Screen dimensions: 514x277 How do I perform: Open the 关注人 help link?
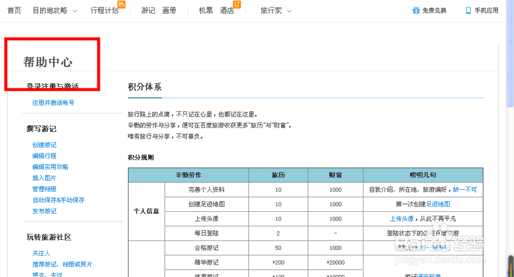click(41, 253)
